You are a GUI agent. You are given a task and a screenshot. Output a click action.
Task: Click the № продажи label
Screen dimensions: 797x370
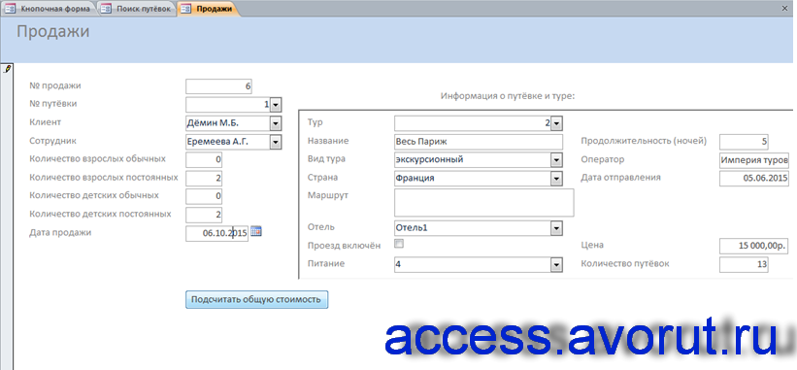(x=55, y=85)
